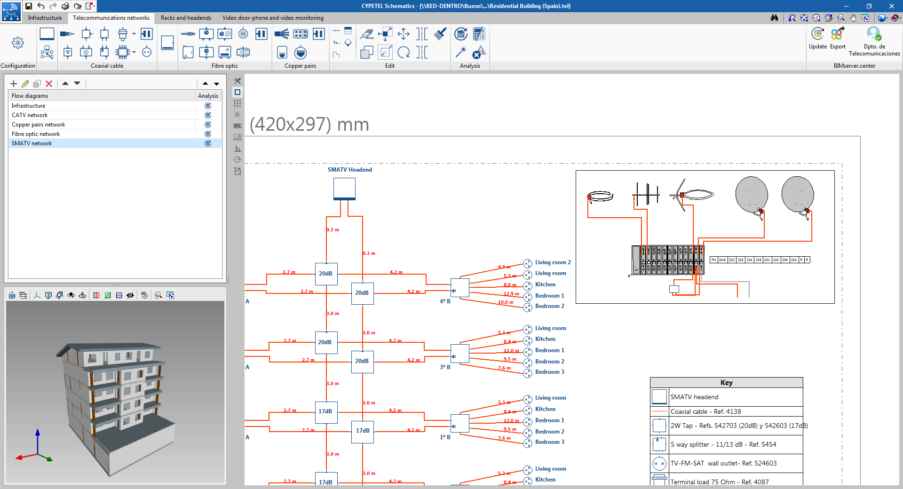Screen dimensions: 903x489
Task: Move selected flow diagram down in list
Action: coord(77,84)
